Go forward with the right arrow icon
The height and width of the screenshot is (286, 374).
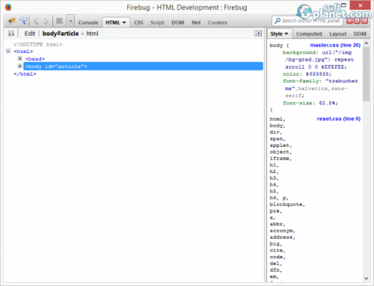(46, 22)
